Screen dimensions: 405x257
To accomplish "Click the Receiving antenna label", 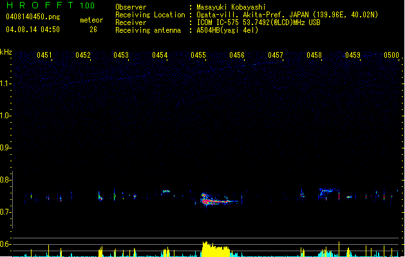I will pos(148,30).
